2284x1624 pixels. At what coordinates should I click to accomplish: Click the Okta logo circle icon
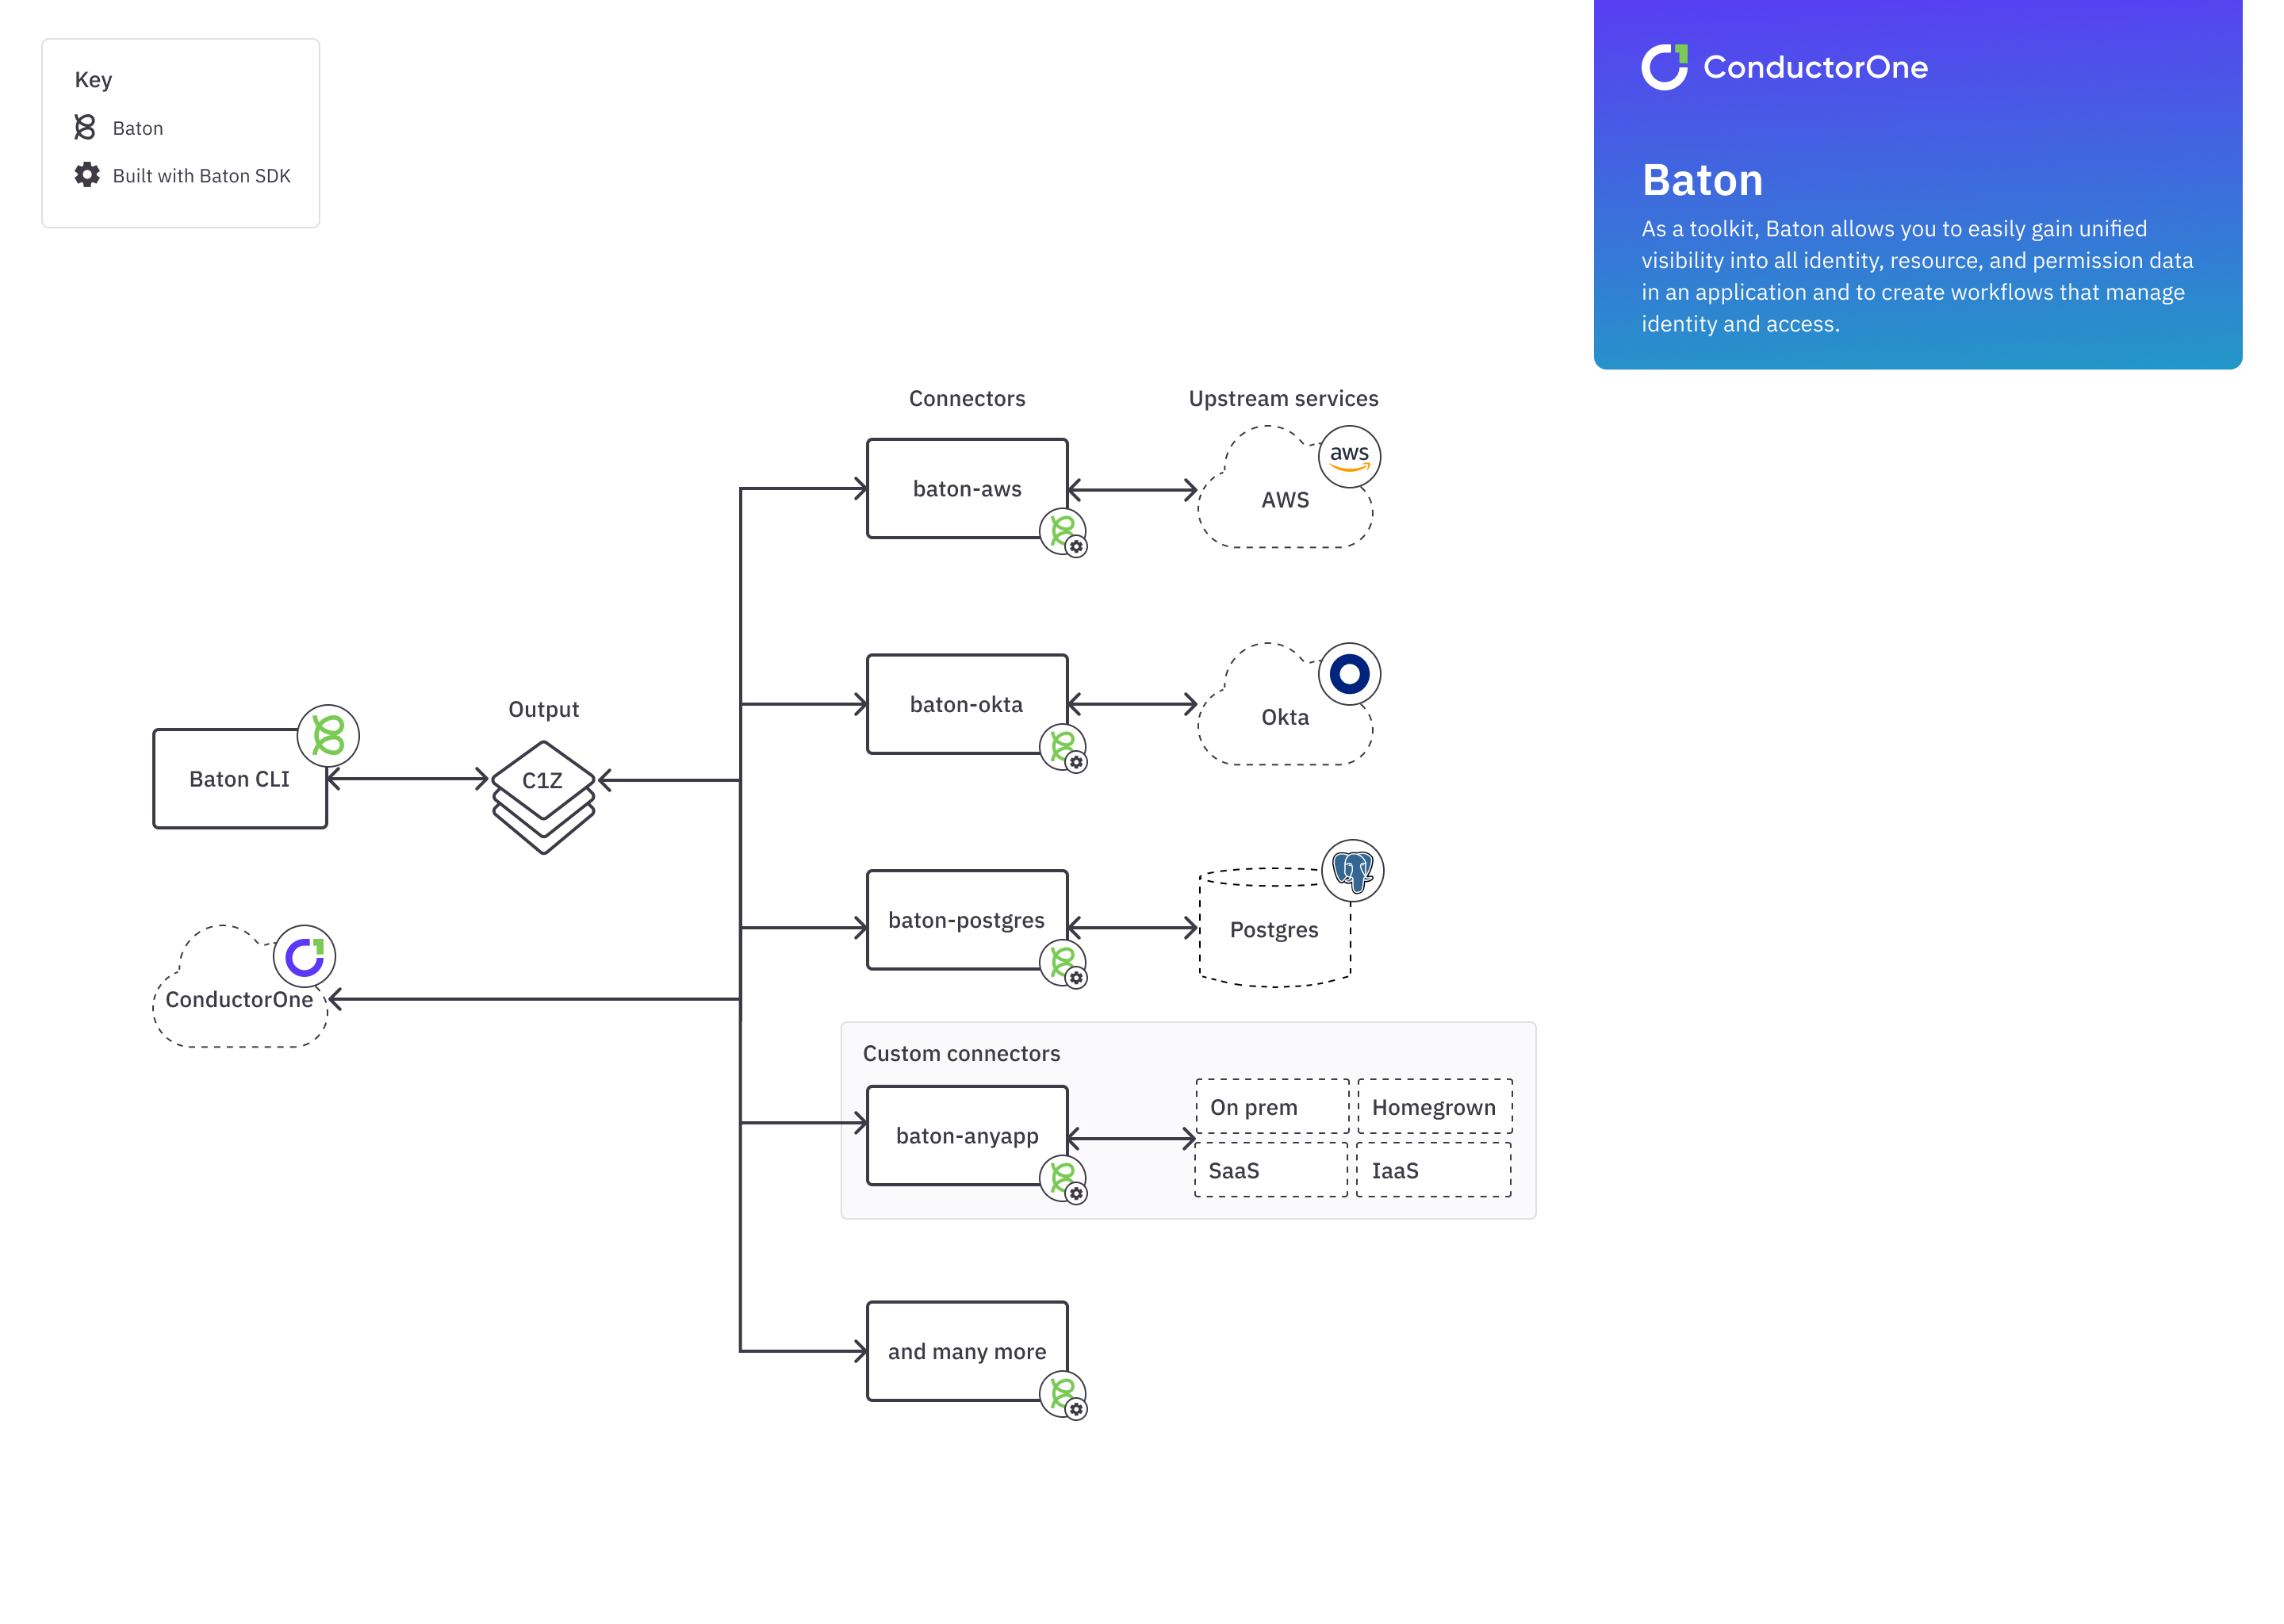[1349, 674]
